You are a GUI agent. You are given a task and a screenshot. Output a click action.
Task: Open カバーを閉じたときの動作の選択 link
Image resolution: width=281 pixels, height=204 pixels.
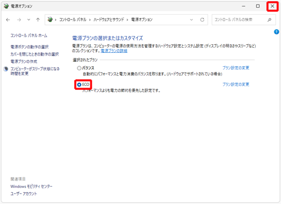coord(34,54)
